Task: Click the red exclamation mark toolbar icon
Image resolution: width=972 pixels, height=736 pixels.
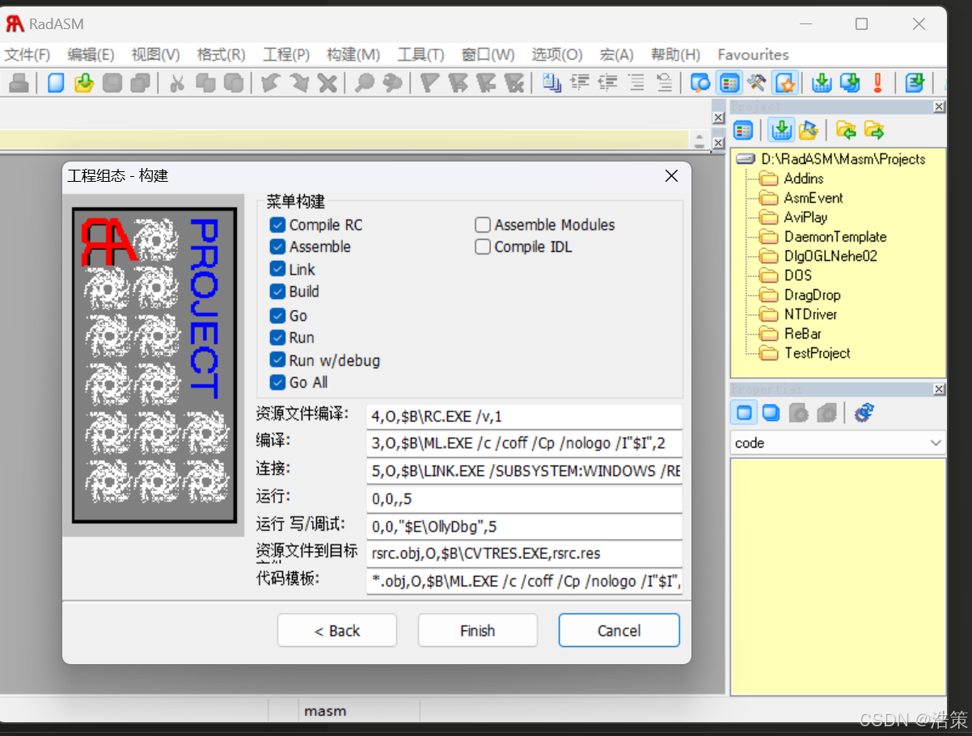Action: (878, 82)
